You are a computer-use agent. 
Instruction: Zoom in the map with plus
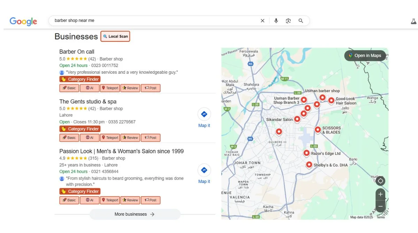pyautogui.click(x=380, y=194)
